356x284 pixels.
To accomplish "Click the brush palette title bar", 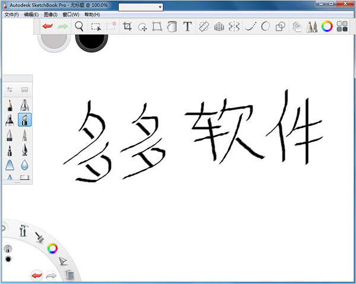I will tap(17, 78).
